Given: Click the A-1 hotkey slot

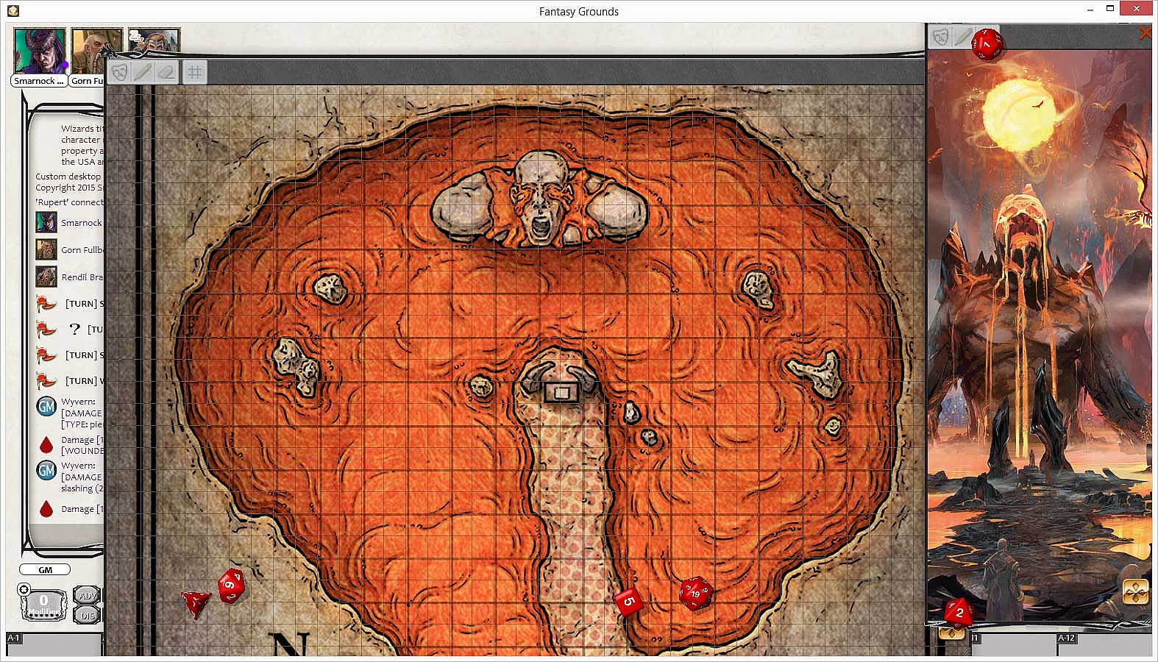Looking at the screenshot, I should (x=54, y=643).
